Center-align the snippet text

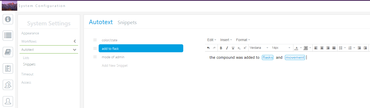point(322,48)
